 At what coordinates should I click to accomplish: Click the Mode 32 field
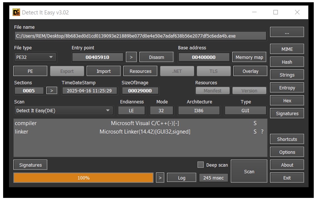tap(161, 111)
